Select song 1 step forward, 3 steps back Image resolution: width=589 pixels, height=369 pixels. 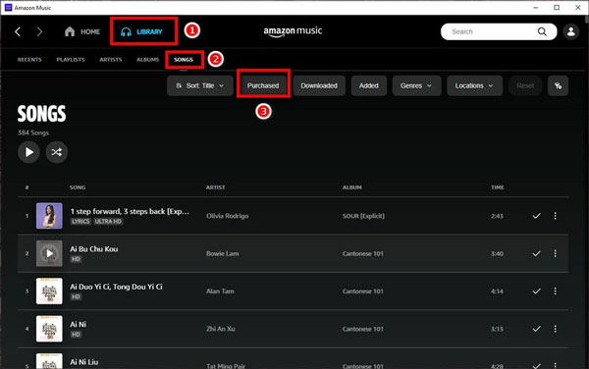pos(130,211)
